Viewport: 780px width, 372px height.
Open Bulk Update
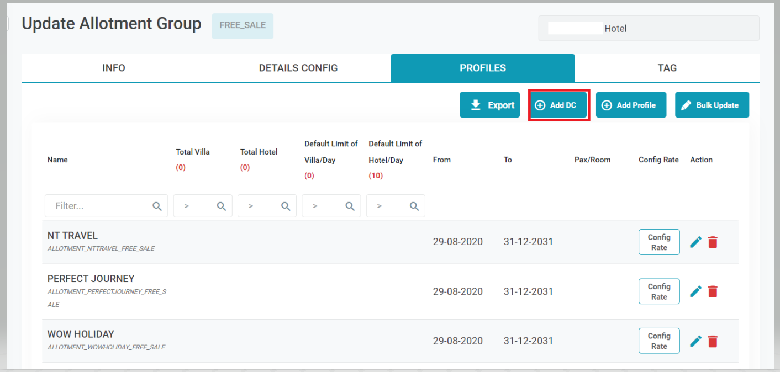(712, 105)
